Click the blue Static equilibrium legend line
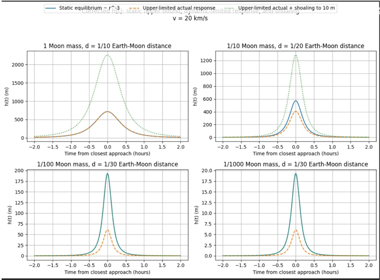The image size is (380, 280). tap(50, 8)
